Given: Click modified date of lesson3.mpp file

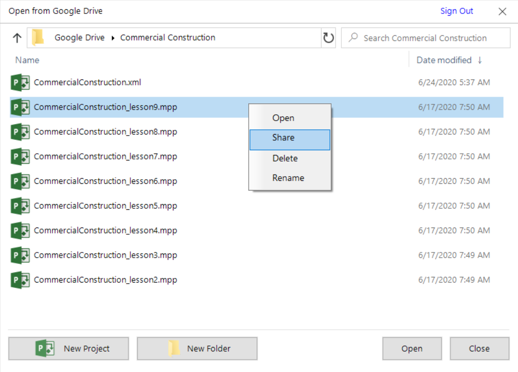Looking at the screenshot, I should (x=454, y=255).
